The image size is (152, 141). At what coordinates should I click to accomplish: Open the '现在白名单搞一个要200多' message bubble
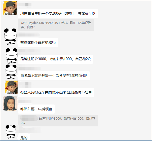[58, 13]
